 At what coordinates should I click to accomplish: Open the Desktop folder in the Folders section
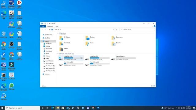click(x=90, y=38)
